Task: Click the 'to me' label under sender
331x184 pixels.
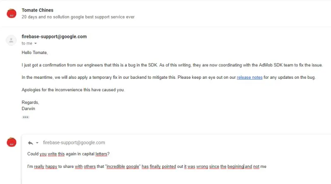Action: pyautogui.click(x=27, y=43)
